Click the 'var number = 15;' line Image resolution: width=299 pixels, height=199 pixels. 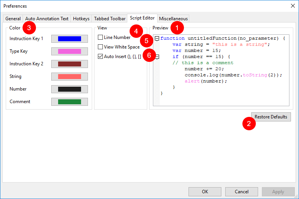pos(197,50)
